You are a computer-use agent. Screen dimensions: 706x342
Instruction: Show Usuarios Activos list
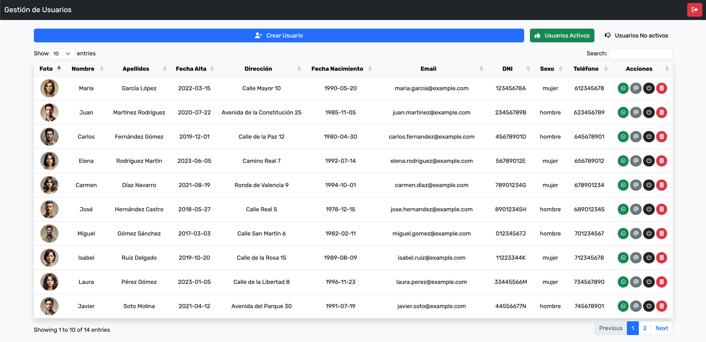(x=562, y=36)
